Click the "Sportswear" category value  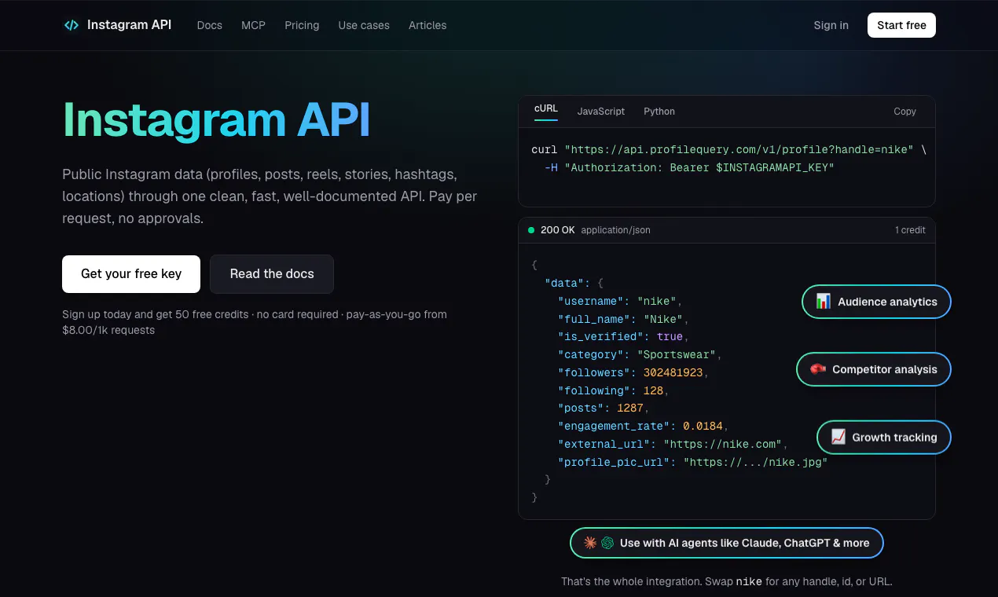677,354
